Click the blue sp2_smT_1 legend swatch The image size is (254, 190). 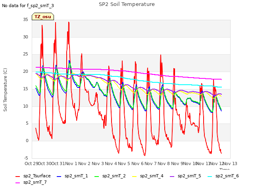[x=59, y=177]
